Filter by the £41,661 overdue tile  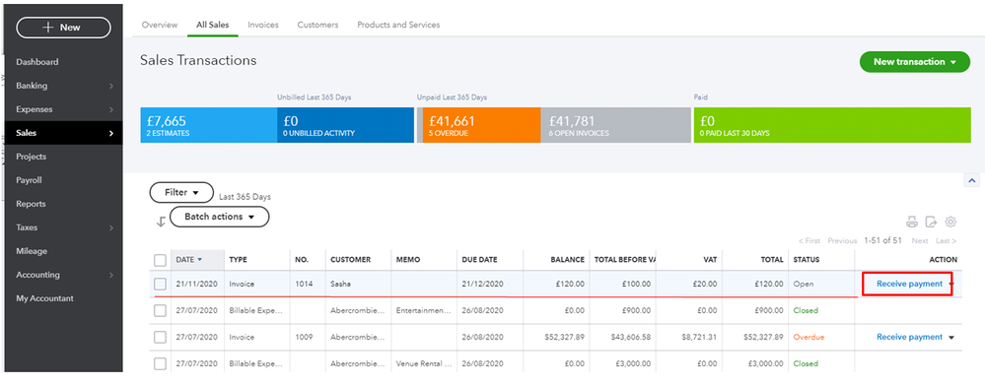(481, 125)
